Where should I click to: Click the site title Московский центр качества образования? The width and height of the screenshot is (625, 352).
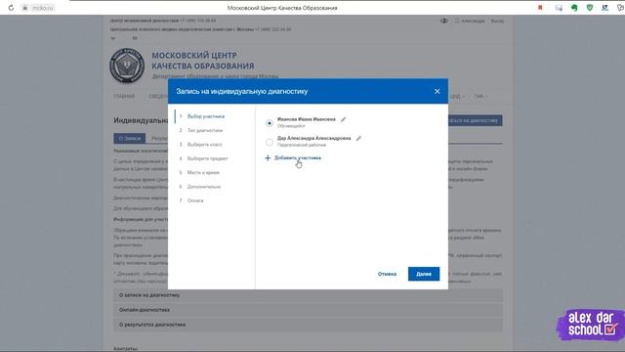tap(203, 61)
